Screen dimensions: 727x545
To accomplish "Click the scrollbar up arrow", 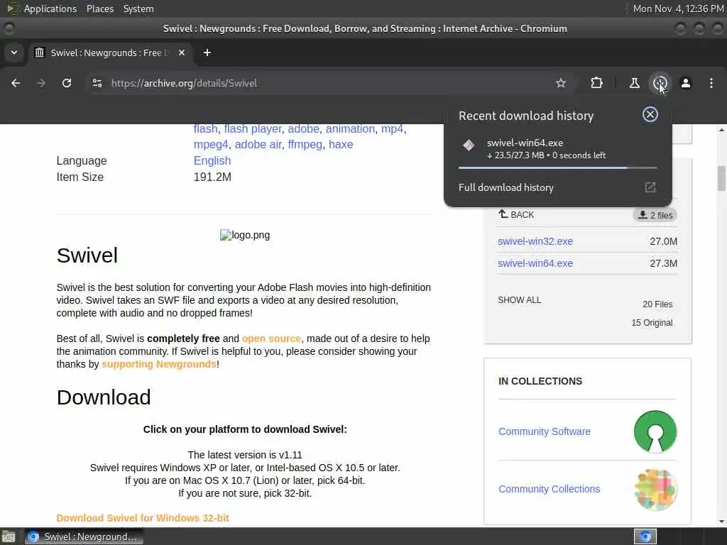I will [x=721, y=130].
